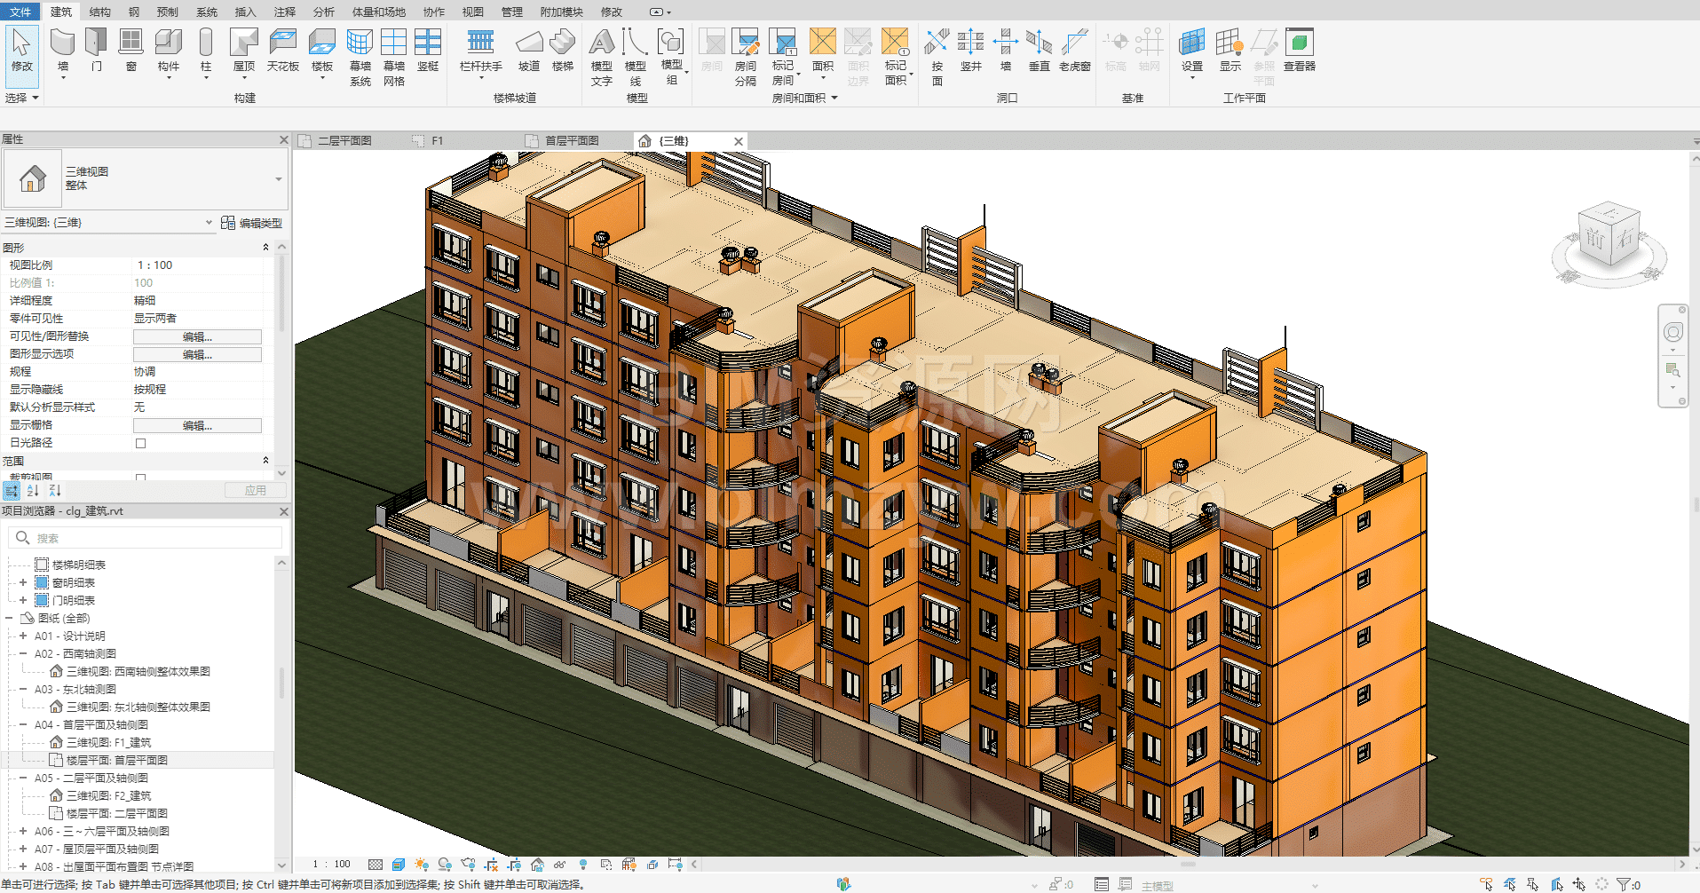This screenshot has height=893, width=1700.
Task: Click the Visual Style icon in view control bar
Action: (399, 864)
